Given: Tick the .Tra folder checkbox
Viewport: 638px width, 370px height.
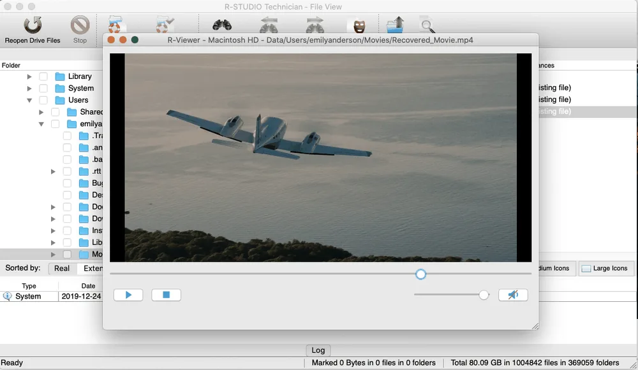Looking at the screenshot, I should pyautogui.click(x=67, y=136).
